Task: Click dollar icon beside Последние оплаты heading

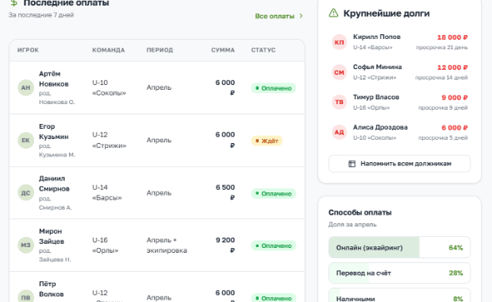Action: [13, 3]
